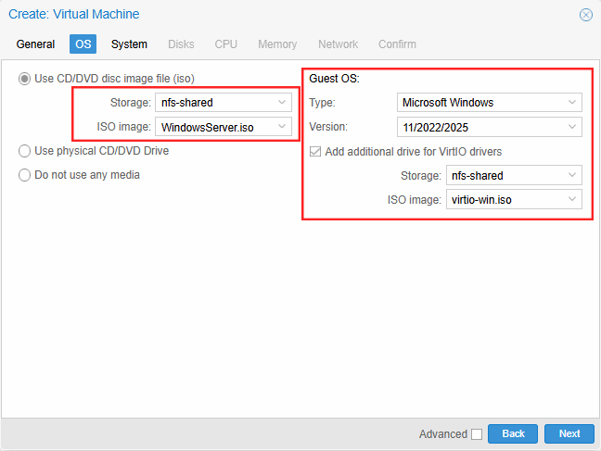Expand the VirtIO drivers Storage dropdown

(572, 175)
